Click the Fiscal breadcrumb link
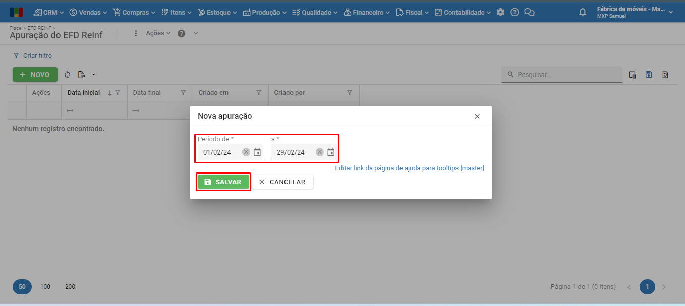Image resolution: width=685 pixels, height=306 pixels. pyautogui.click(x=15, y=28)
